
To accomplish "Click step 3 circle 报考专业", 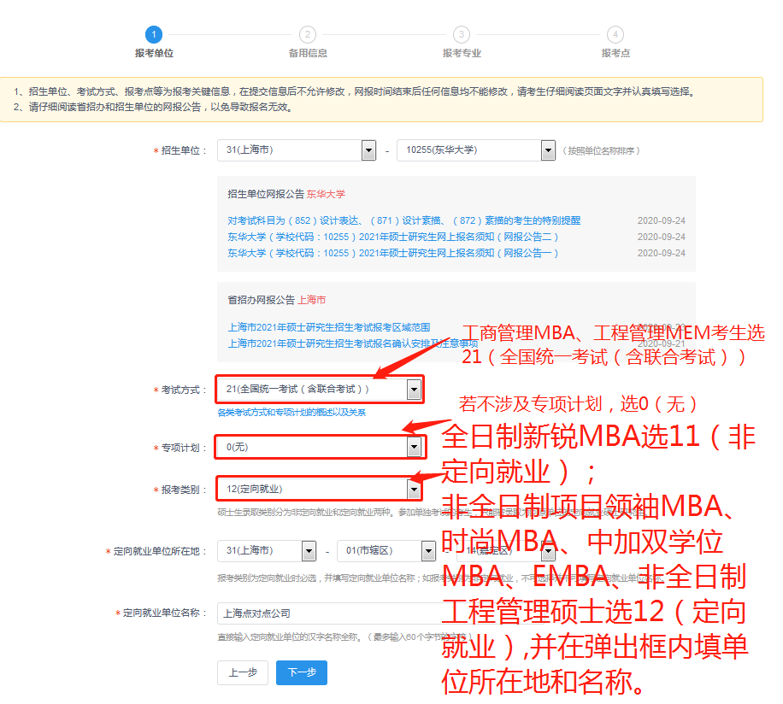I will [462, 34].
